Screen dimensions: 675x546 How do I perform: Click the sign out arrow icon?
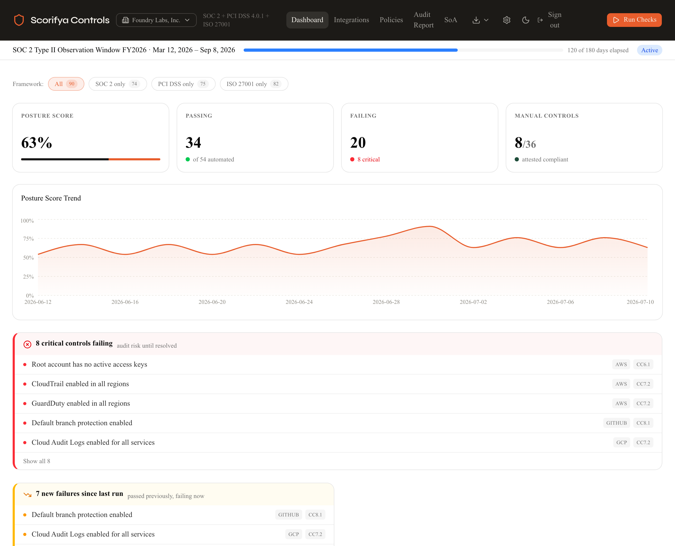coord(540,20)
